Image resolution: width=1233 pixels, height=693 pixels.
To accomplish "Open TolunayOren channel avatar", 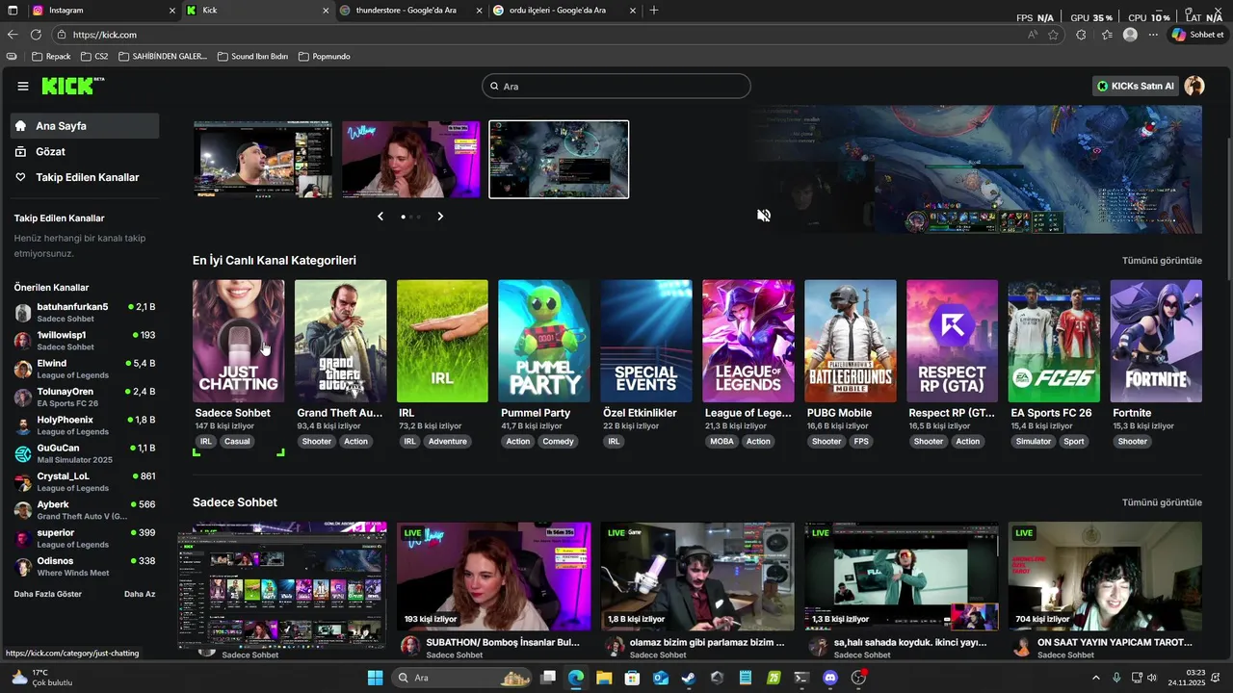I will pyautogui.click(x=23, y=398).
